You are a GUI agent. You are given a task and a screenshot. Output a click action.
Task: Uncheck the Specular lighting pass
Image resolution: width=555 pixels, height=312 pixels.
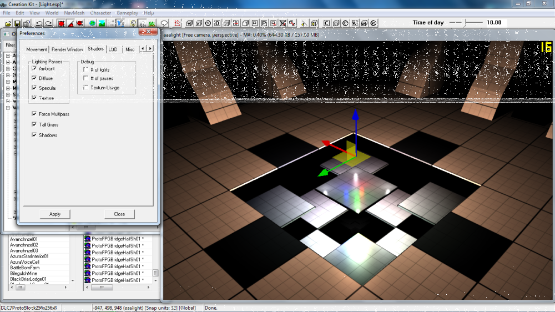point(34,88)
